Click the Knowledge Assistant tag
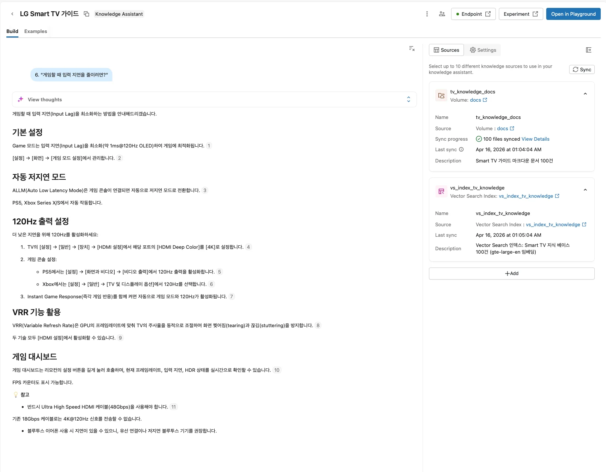Image resolution: width=606 pixels, height=472 pixels. point(119,14)
